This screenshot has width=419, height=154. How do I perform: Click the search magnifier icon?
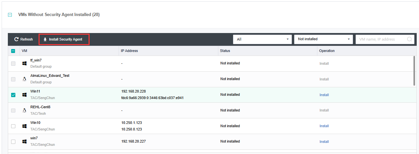(x=409, y=39)
